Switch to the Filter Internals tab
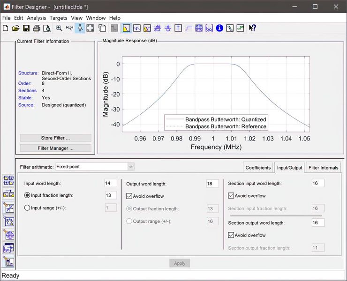Viewport: 347px width, 281px height. pyautogui.click(x=323, y=168)
